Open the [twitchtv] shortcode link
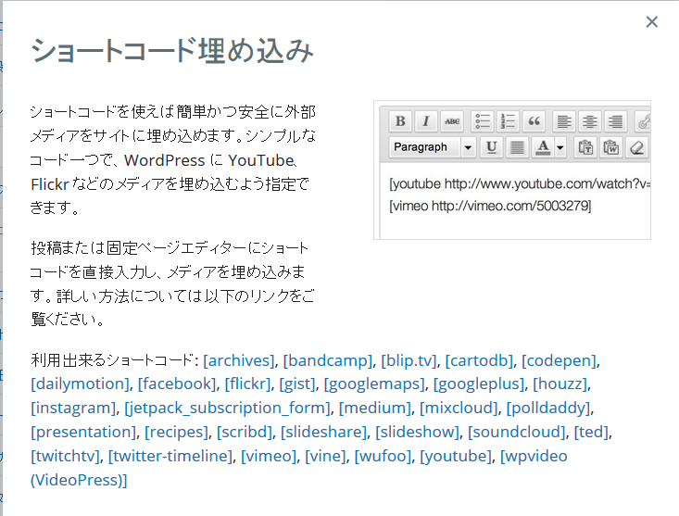 coord(65,456)
